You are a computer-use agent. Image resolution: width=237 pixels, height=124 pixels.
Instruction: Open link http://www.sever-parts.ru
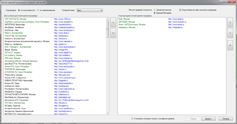coord(64,67)
